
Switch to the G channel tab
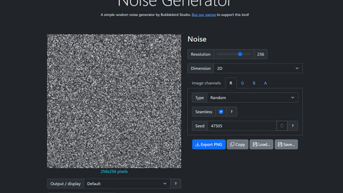click(242, 83)
